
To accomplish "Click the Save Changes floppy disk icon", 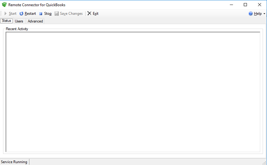I will (x=56, y=14).
